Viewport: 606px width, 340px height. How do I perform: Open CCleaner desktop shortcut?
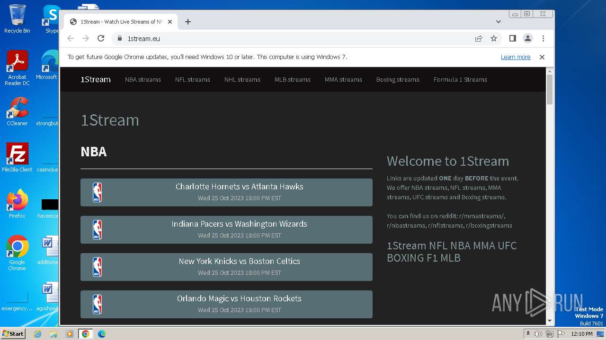(17, 111)
